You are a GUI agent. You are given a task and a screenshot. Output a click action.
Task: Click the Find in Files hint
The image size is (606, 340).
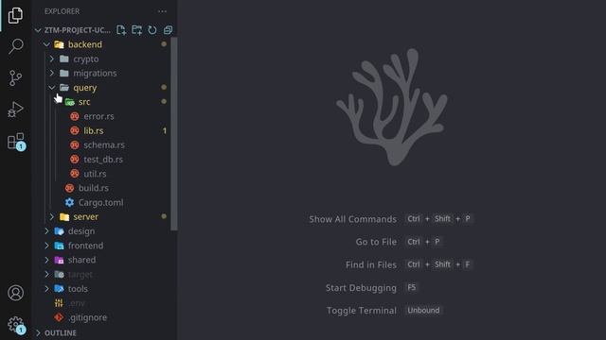[x=371, y=264]
